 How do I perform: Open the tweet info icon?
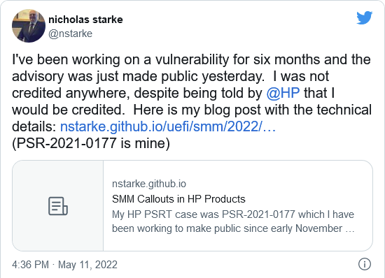(x=365, y=264)
